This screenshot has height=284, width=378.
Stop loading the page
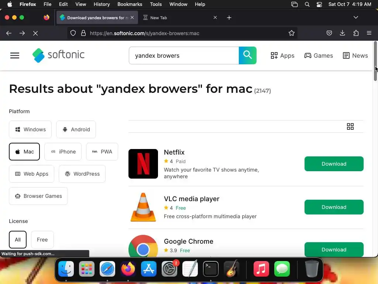point(35,33)
